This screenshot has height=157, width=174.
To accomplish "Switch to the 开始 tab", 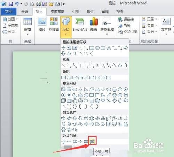I will point(24,12).
